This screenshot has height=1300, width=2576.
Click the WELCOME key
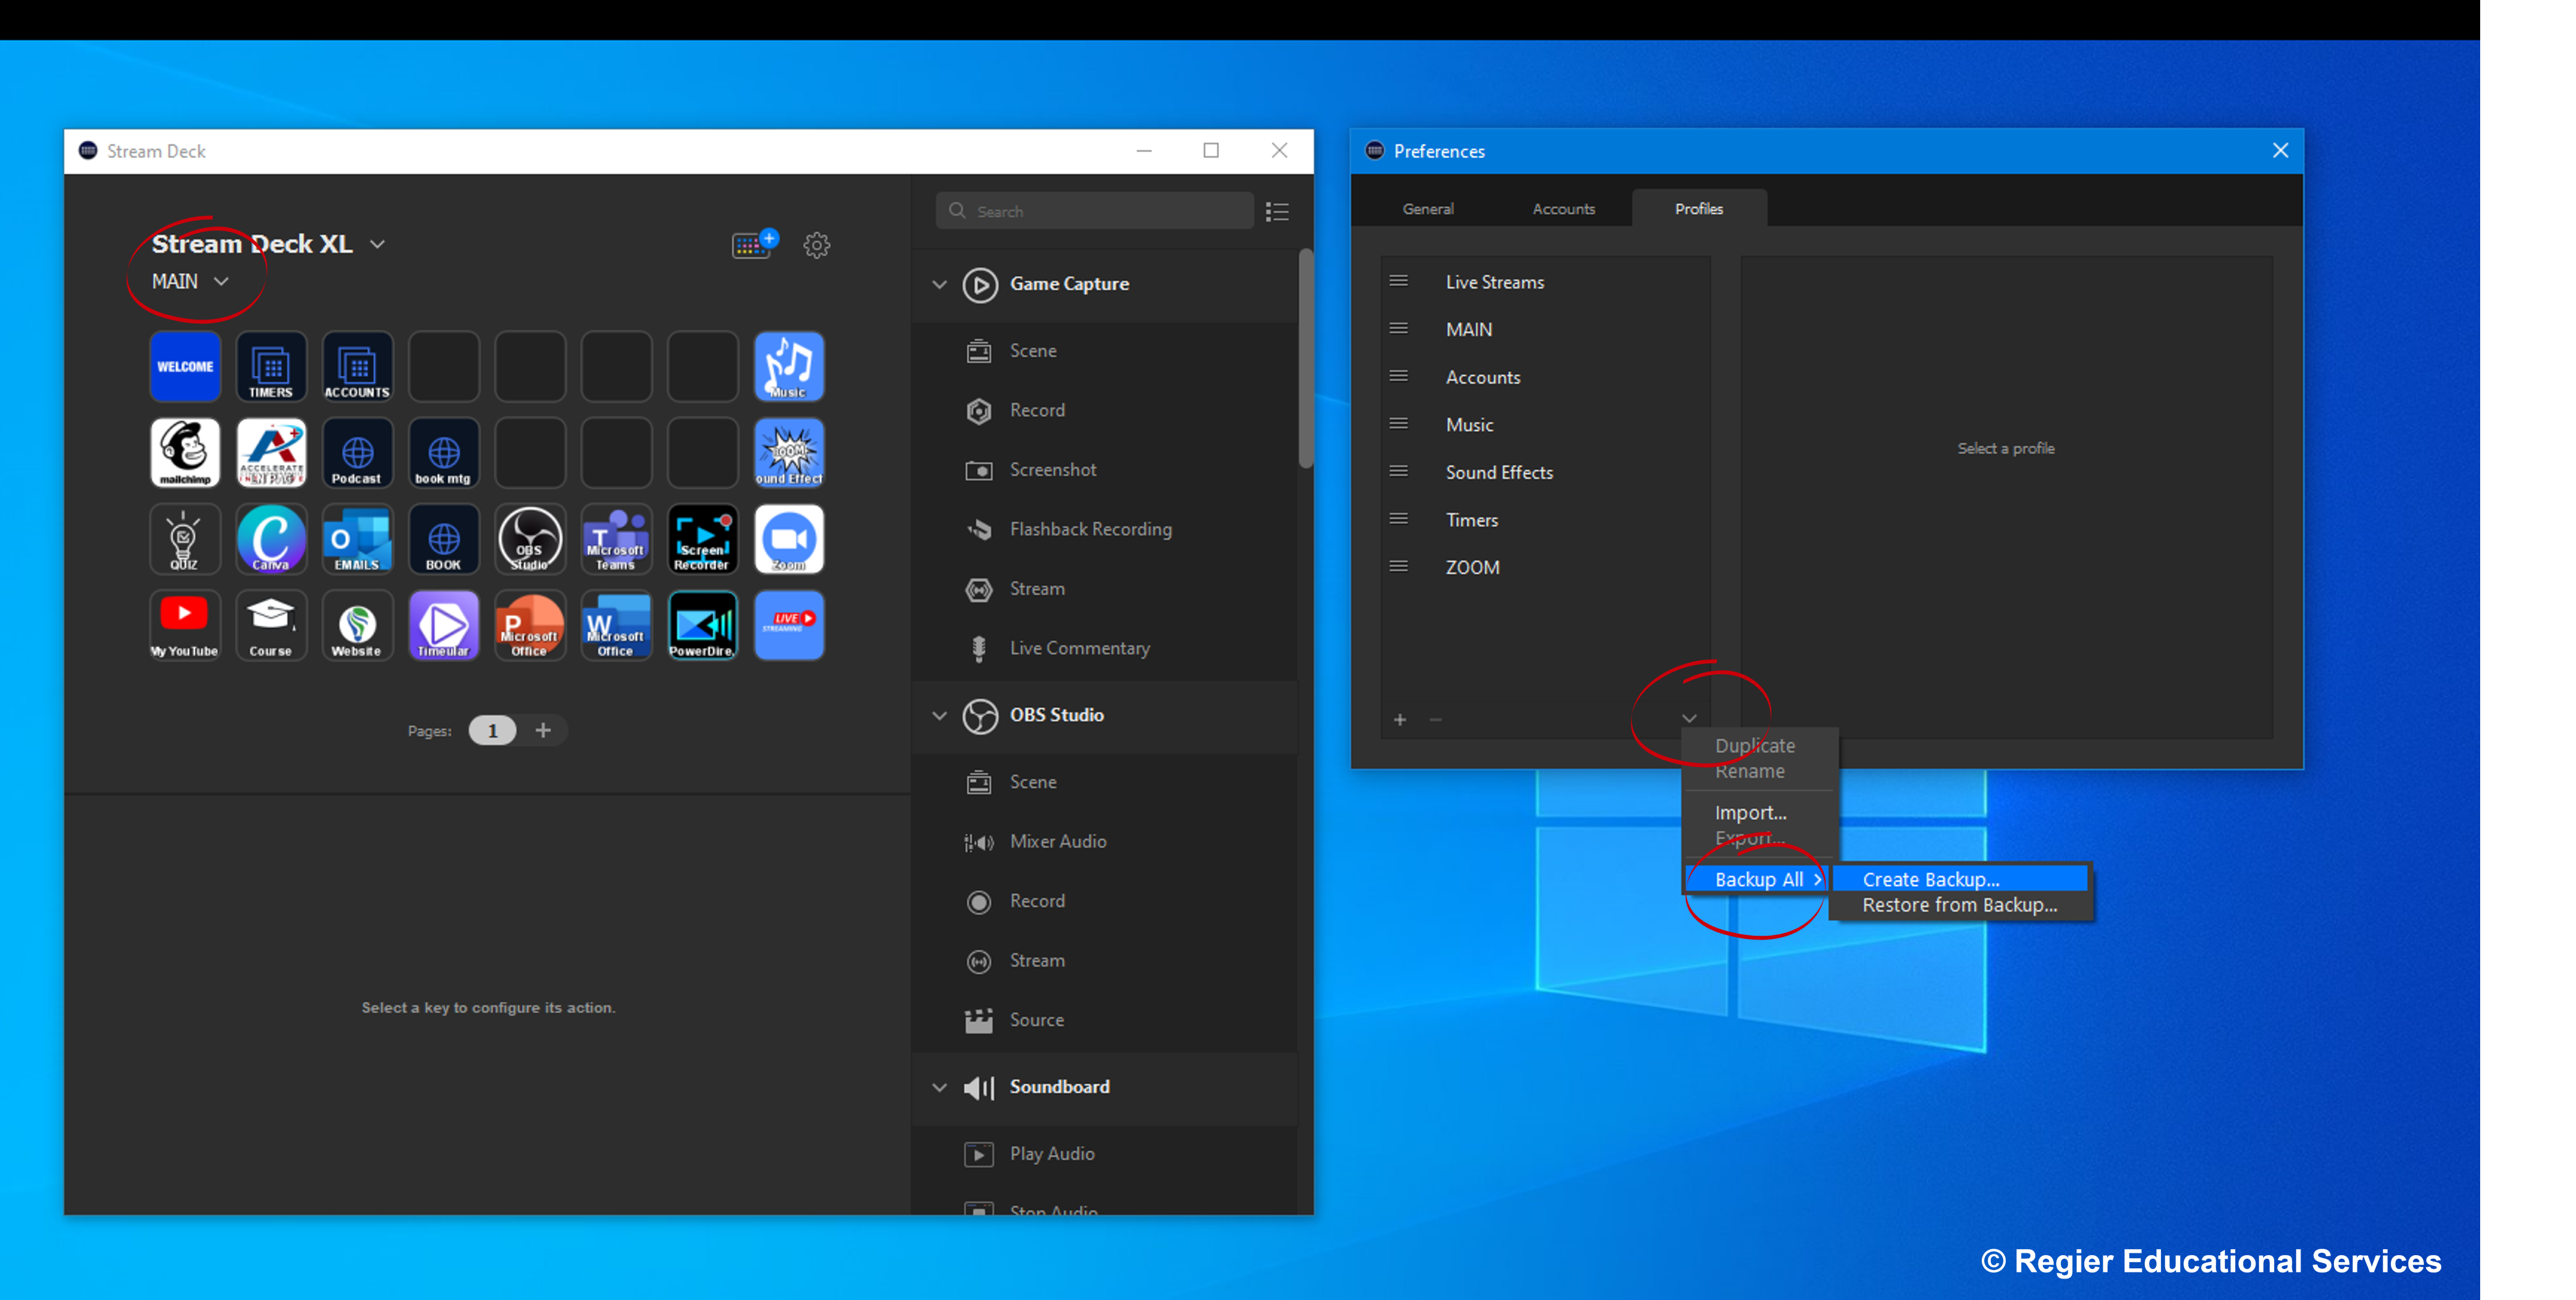[185, 366]
